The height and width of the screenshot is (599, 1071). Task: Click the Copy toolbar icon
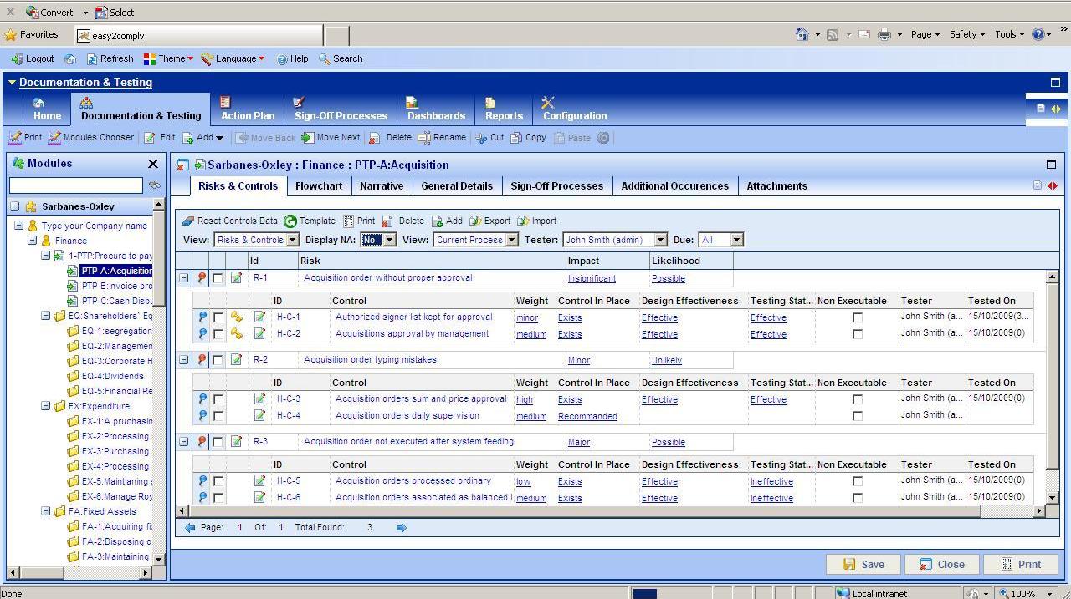tap(516, 138)
